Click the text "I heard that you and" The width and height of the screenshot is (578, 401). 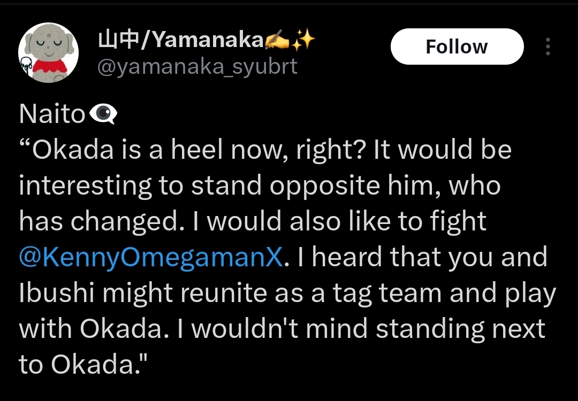pyautogui.click(x=422, y=257)
